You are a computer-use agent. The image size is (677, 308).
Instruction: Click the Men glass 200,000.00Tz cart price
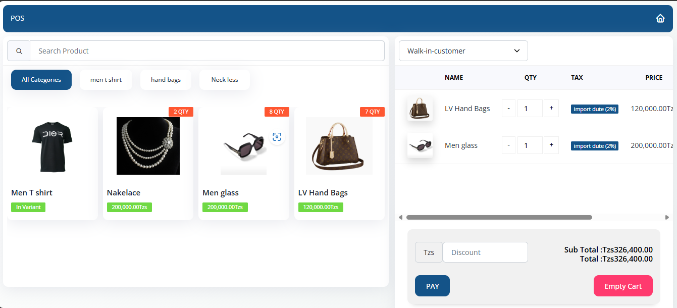click(x=652, y=145)
